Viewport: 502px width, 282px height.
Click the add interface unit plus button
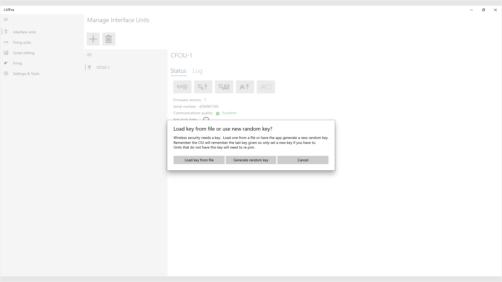coord(93,39)
